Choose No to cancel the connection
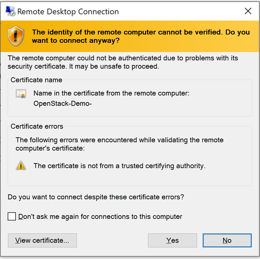 point(227,240)
